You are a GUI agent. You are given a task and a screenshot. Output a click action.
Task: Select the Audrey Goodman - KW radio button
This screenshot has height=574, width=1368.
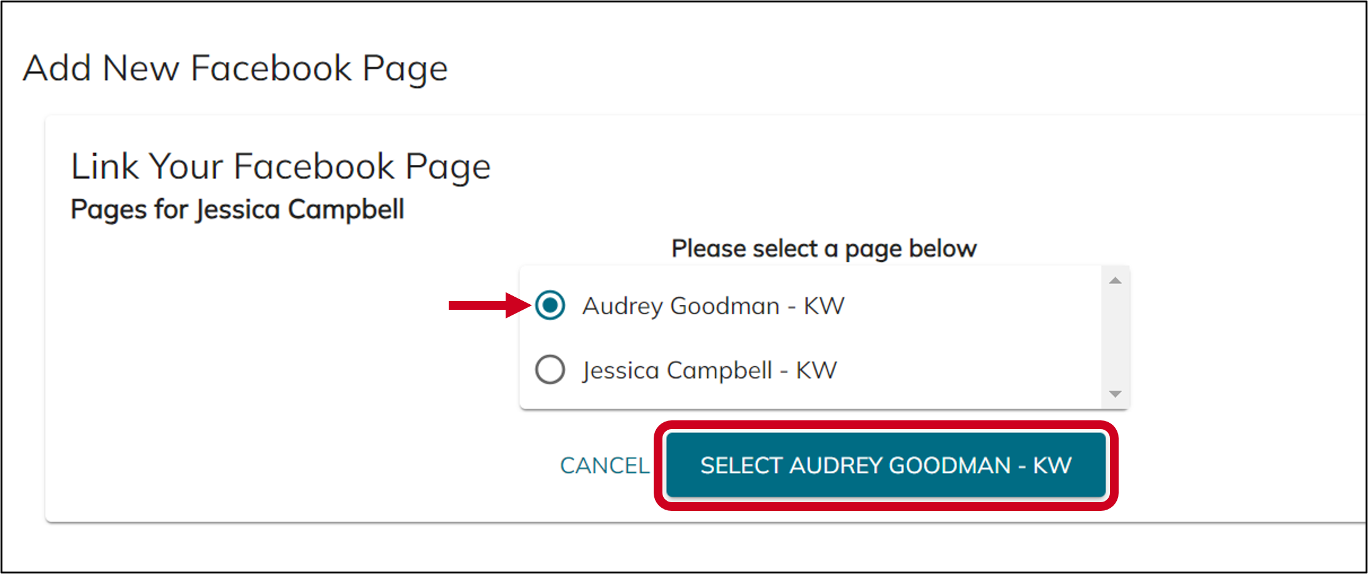pyautogui.click(x=550, y=305)
